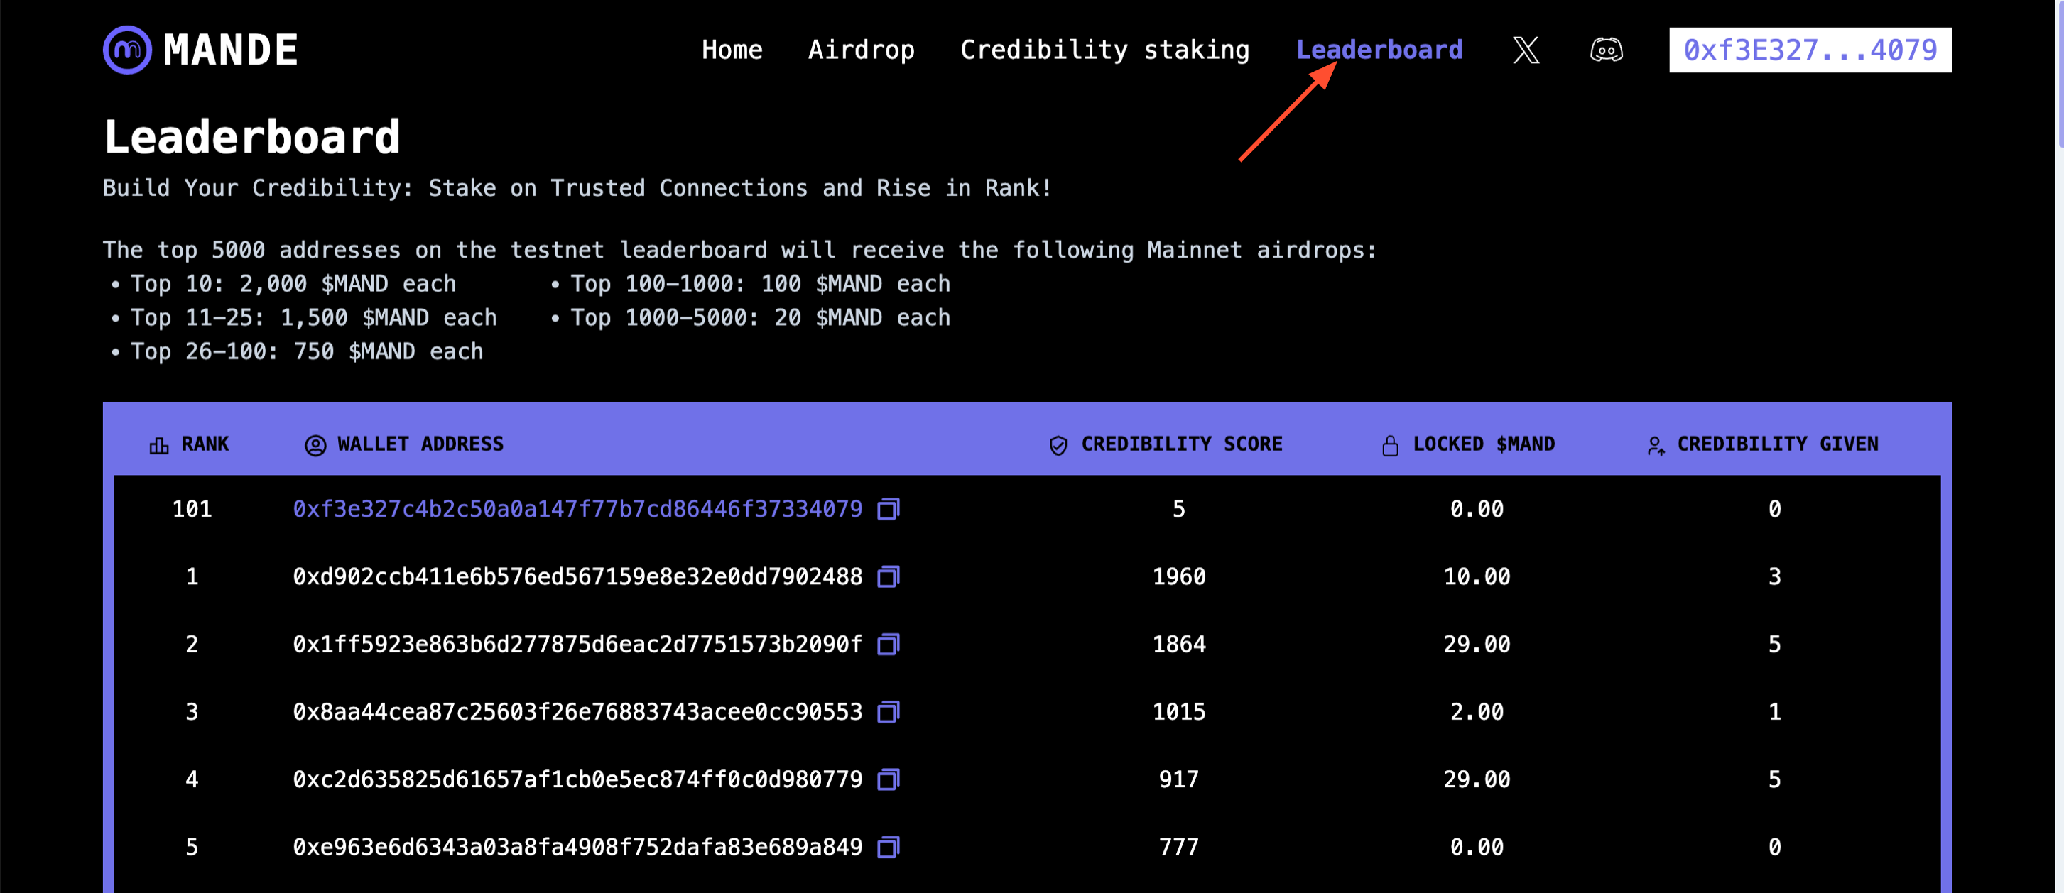Open the X (Twitter) profile icon

click(x=1526, y=50)
